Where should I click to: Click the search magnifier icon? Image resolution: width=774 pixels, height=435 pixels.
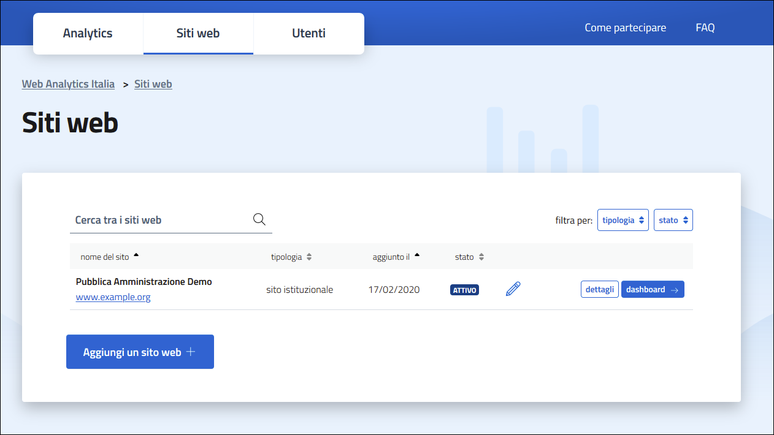tap(258, 219)
